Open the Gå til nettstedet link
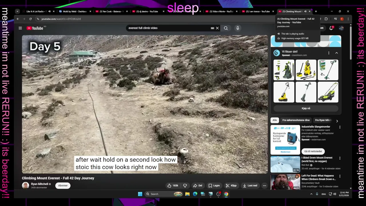The width and height of the screenshot is (366, 206). click(x=313, y=151)
